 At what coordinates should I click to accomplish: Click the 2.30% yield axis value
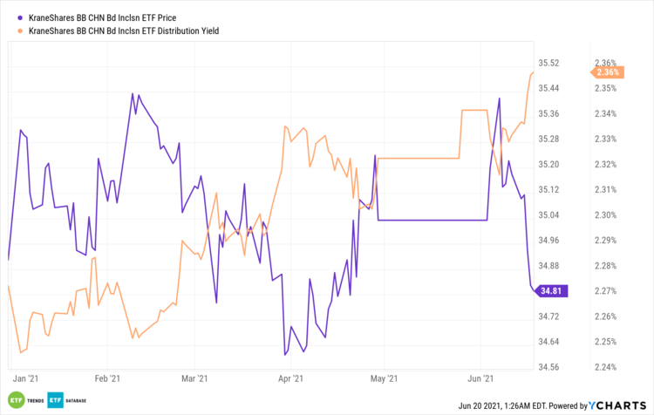coord(605,215)
